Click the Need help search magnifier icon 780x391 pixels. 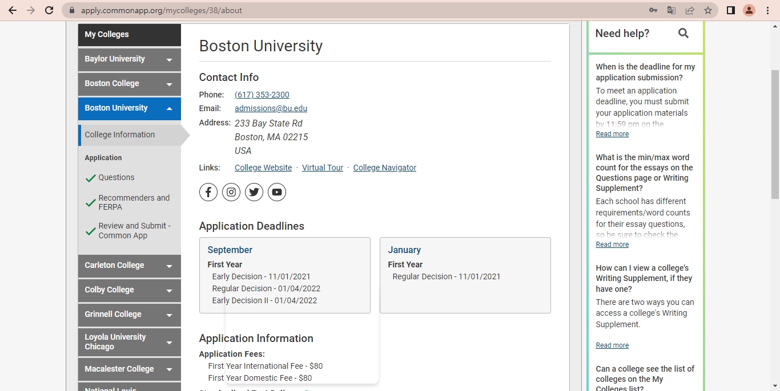tap(683, 33)
